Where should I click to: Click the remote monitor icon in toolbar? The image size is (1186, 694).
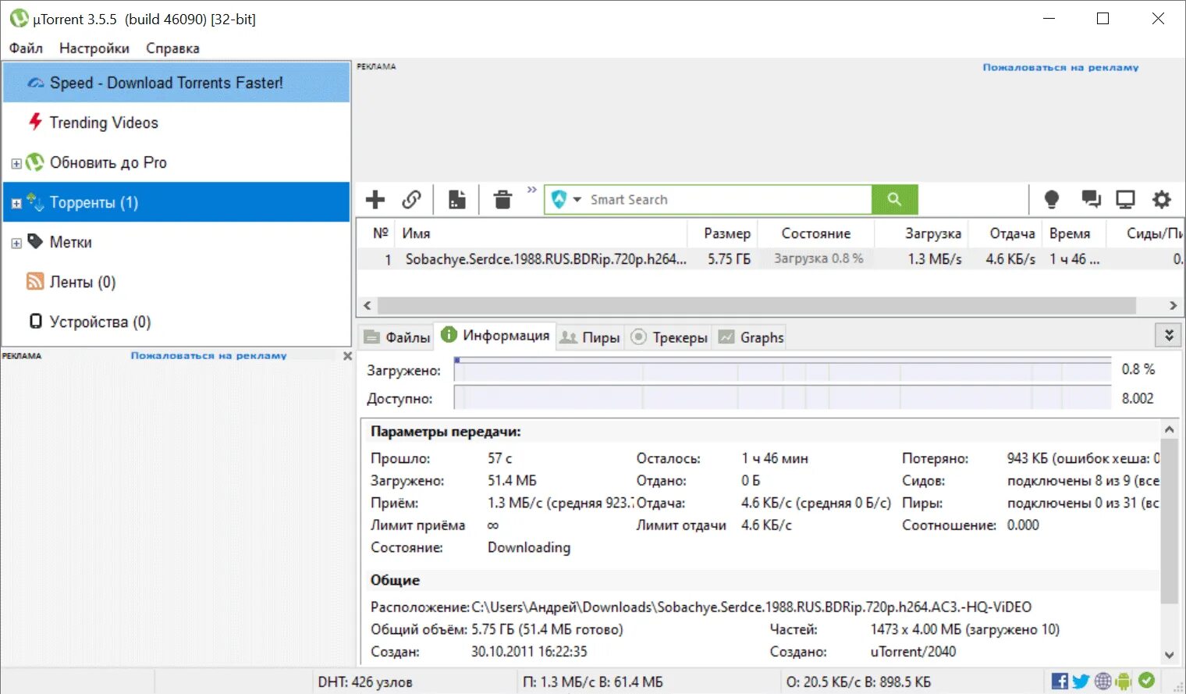(x=1125, y=200)
